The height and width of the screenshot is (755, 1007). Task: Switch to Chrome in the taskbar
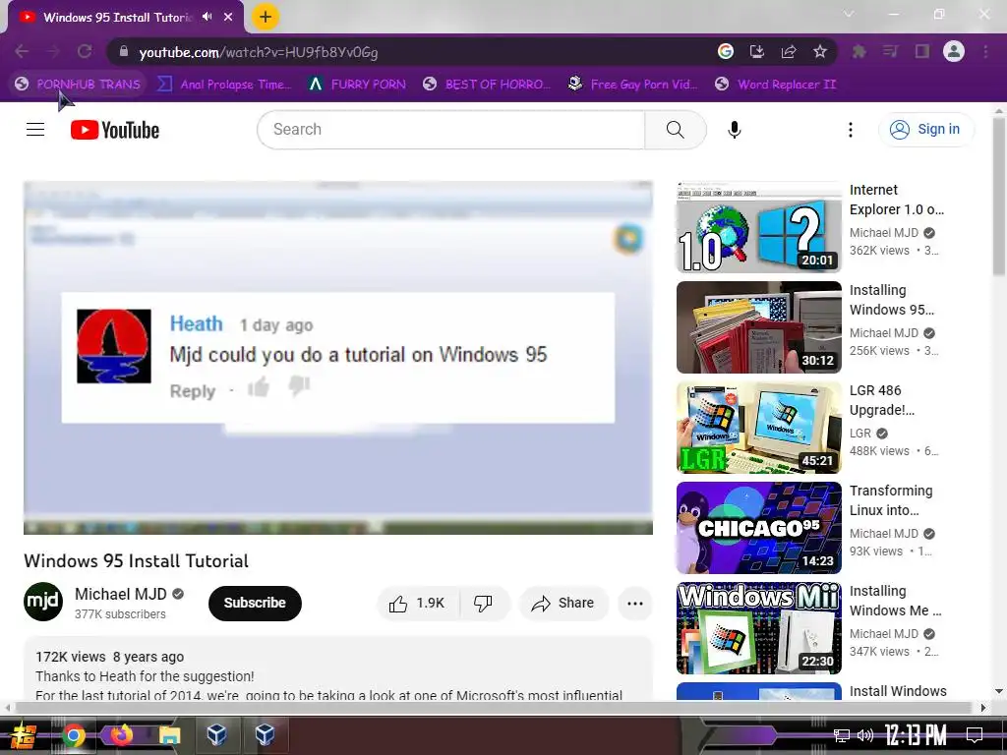click(x=74, y=735)
